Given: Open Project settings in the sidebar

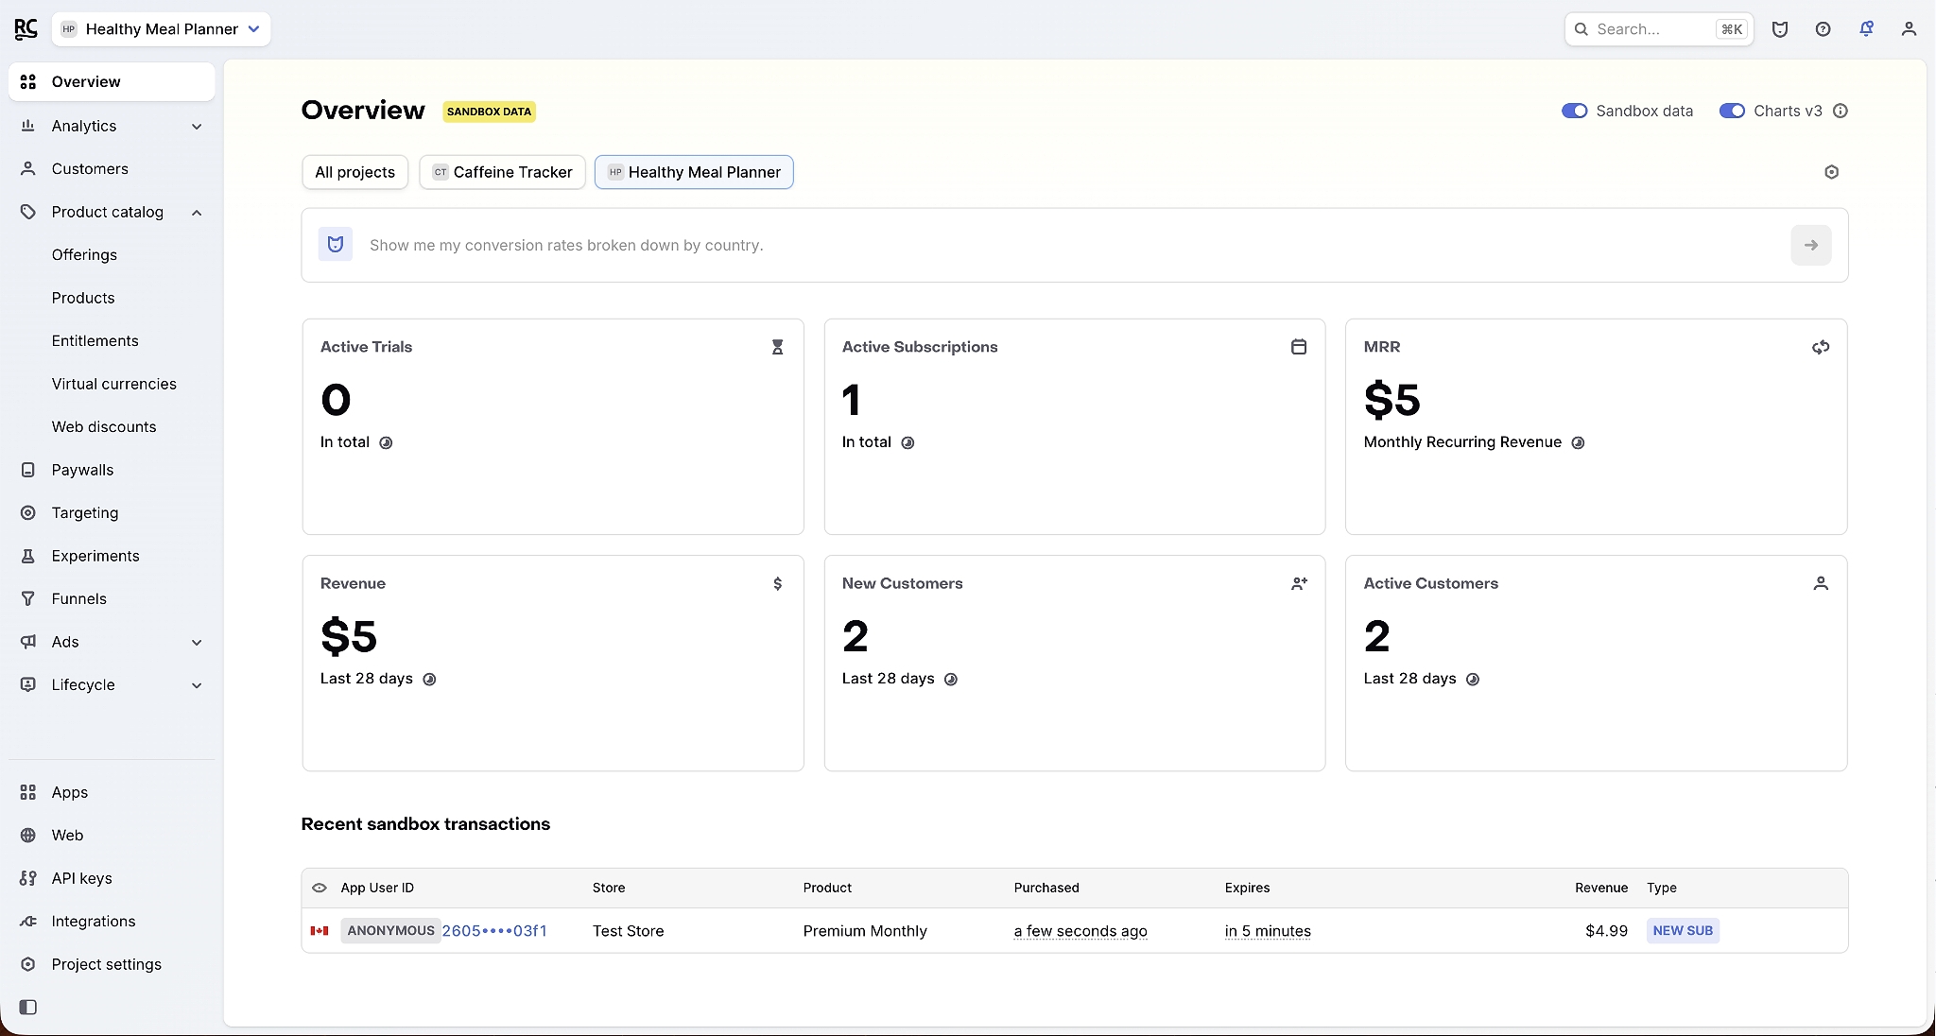Looking at the screenshot, I should click(x=112, y=964).
